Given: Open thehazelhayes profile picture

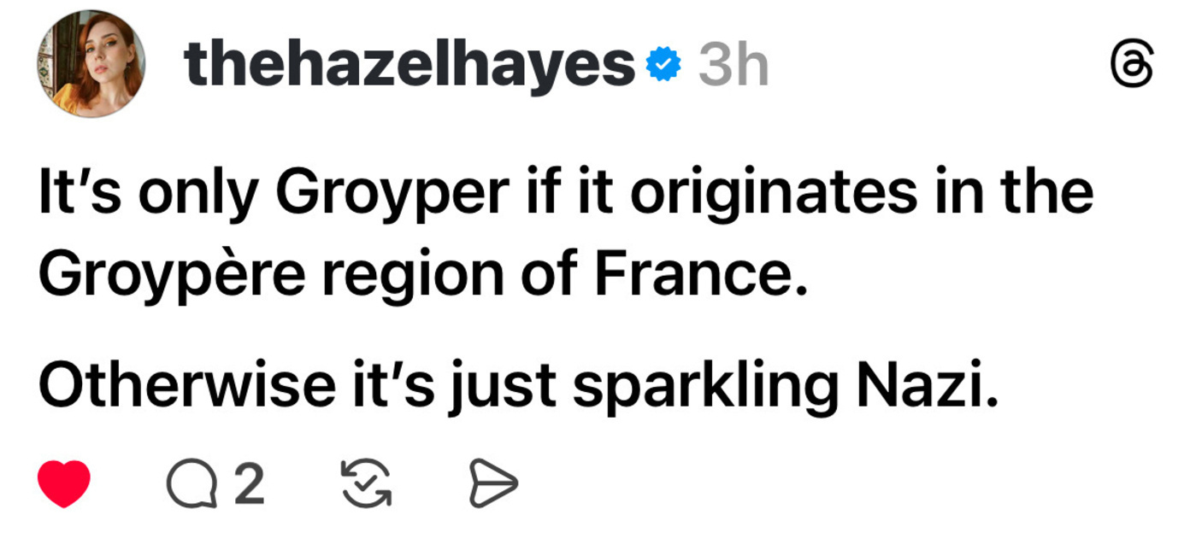Looking at the screenshot, I should coord(91,65).
